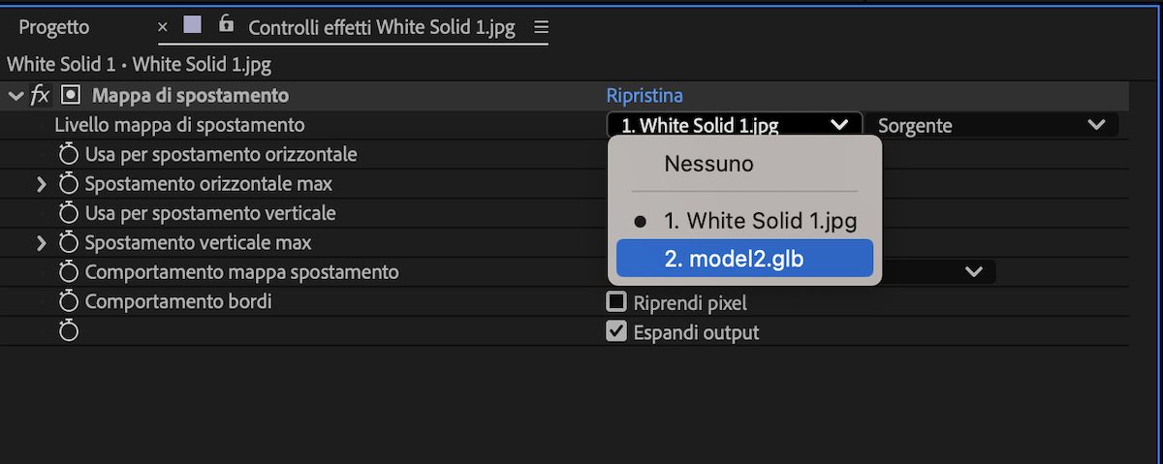Toggle stopwatch for Usa per spostamento verticale
Viewport: 1163px width, 464px height.
(69, 213)
